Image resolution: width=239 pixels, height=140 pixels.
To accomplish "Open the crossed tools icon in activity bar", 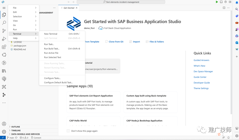I will pyautogui.click(x=4, y=87).
